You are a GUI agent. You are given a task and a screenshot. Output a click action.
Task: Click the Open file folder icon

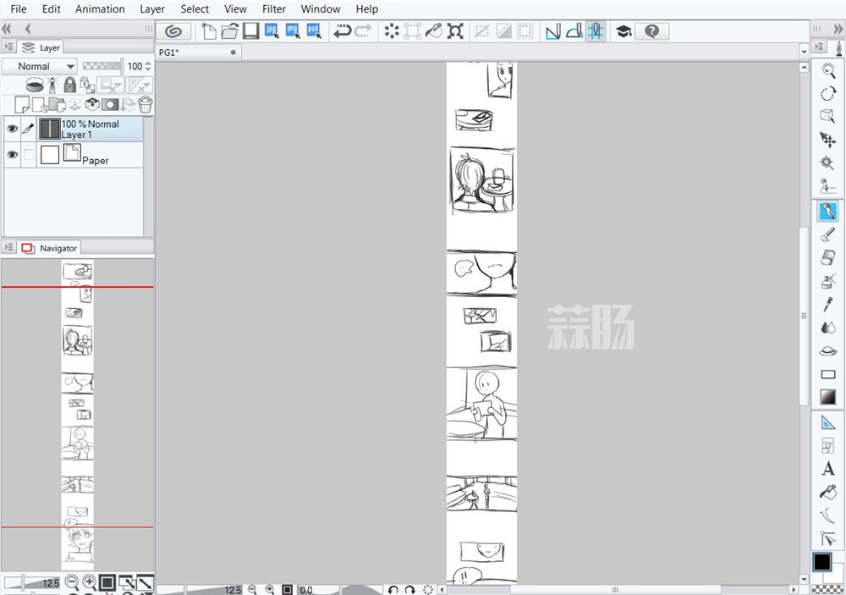click(x=229, y=31)
